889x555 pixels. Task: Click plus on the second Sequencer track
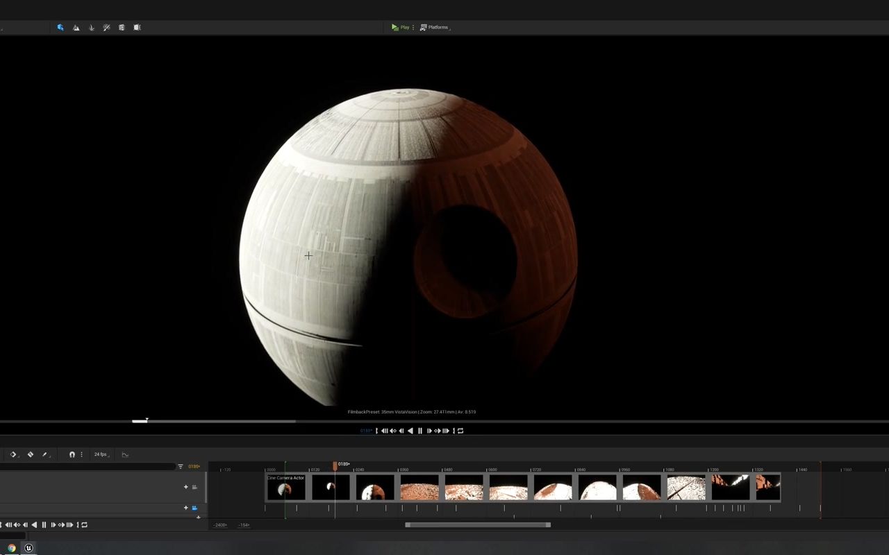(x=185, y=508)
